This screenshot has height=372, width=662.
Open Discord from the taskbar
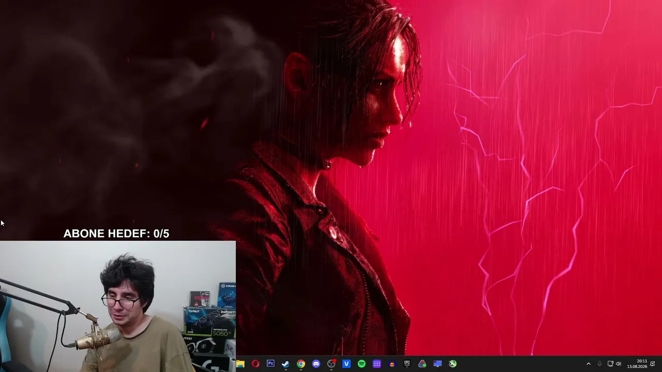[x=316, y=364]
